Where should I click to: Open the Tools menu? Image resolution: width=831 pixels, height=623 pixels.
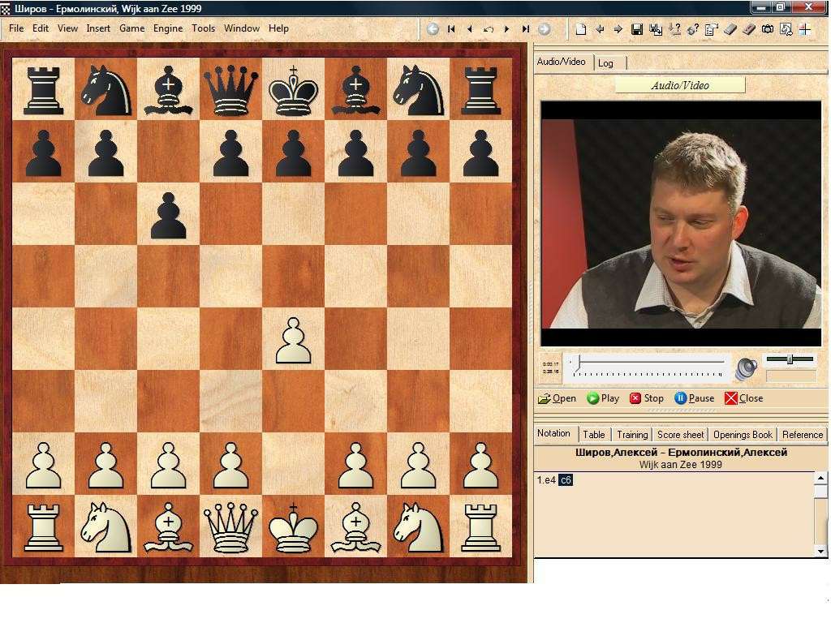tap(204, 28)
